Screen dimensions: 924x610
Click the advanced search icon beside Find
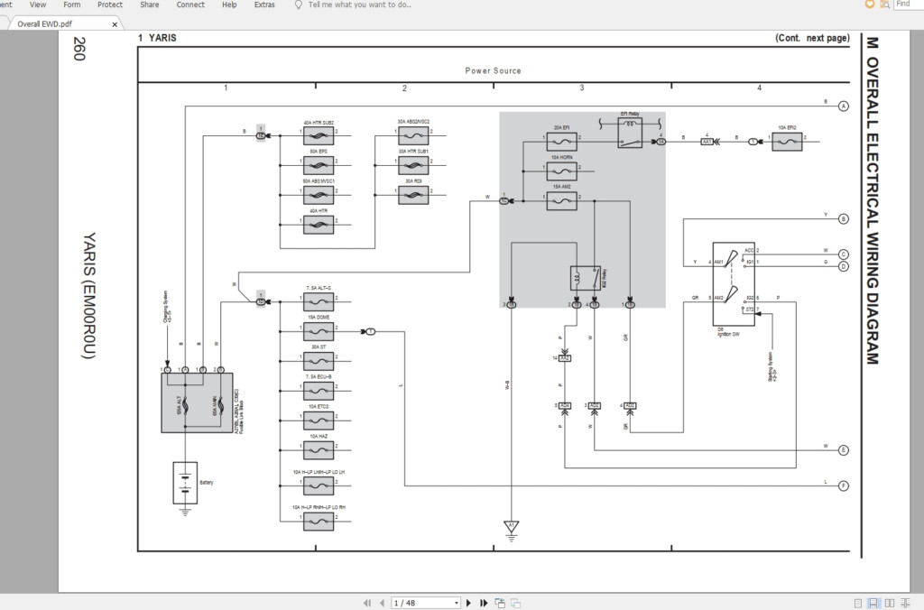(x=884, y=5)
